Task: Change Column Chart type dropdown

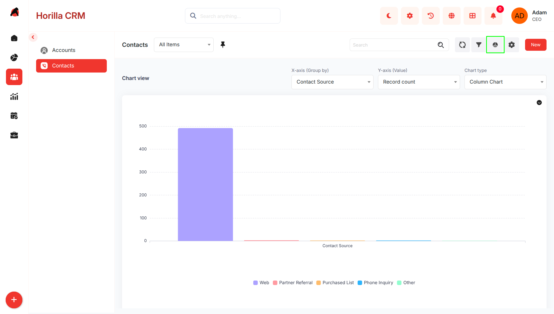Action: pos(505,82)
